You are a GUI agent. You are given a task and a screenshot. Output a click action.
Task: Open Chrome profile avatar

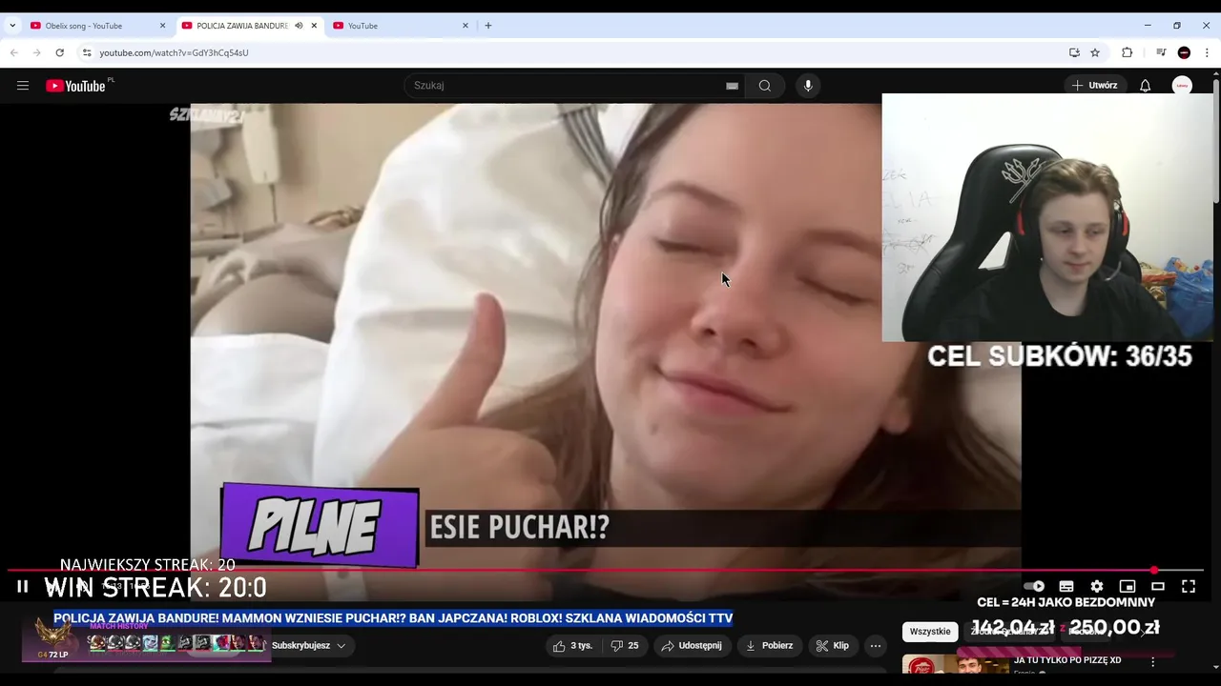1184,52
